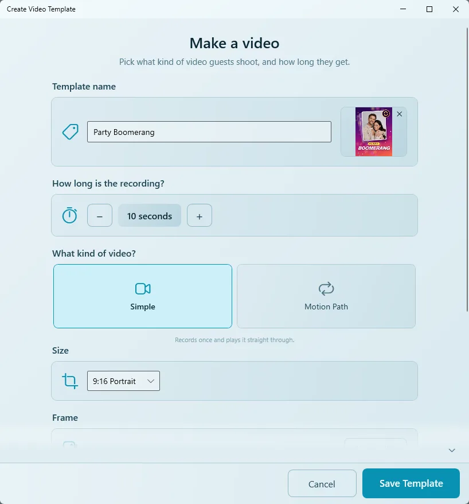Open the Party Boomerang preview thumbnail
The image size is (469, 504).
pos(374,132)
